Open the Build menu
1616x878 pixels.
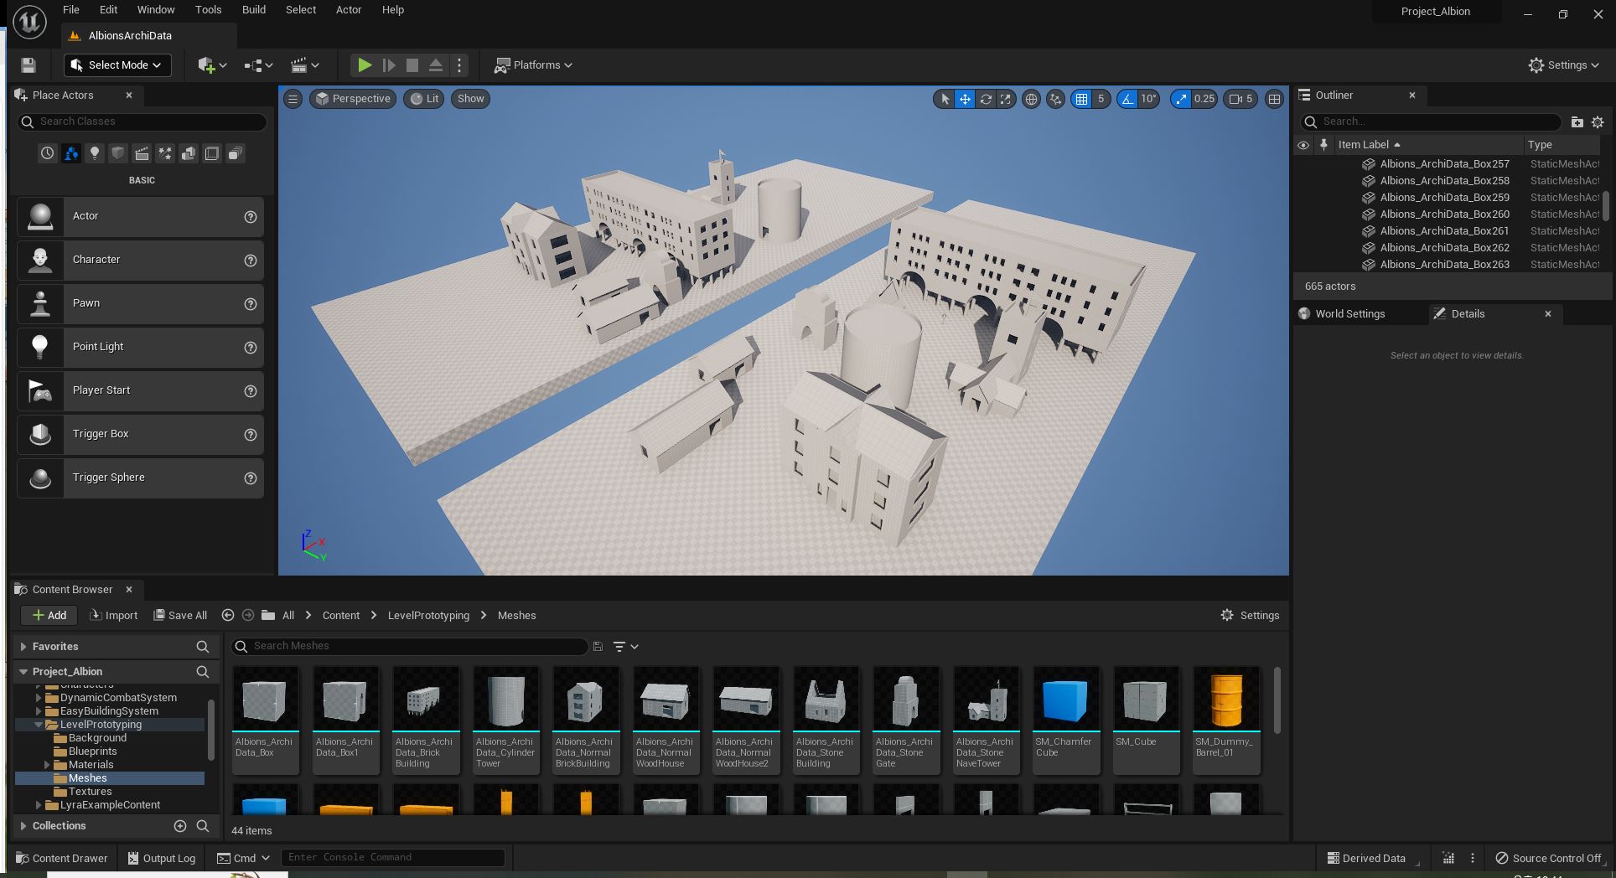click(x=253, y=10)
